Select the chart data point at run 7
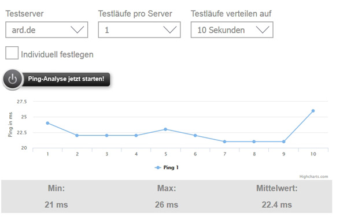This screenshot has height=220, width=340. (224, 141)
